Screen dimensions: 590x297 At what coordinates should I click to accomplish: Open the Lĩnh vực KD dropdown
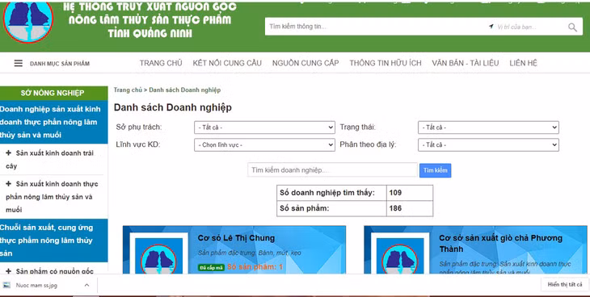coord(264,144)
